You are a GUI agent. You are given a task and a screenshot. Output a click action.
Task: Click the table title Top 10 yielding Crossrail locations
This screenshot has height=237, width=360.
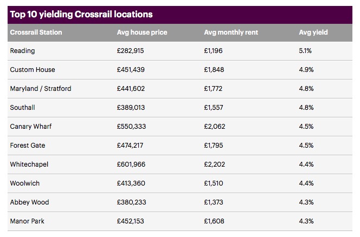[80, 14]
